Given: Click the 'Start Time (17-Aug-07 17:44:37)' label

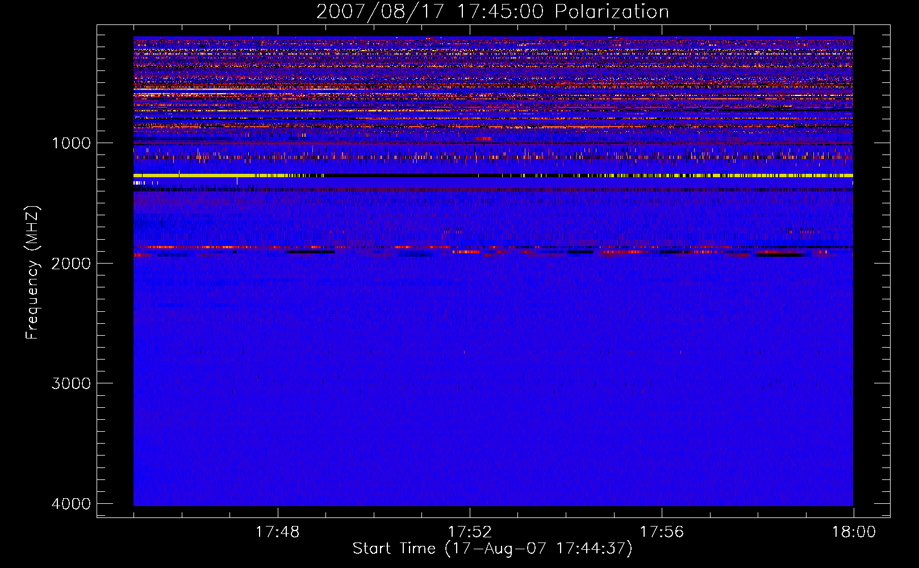Looking at the screenshot, I should [492, 549].
